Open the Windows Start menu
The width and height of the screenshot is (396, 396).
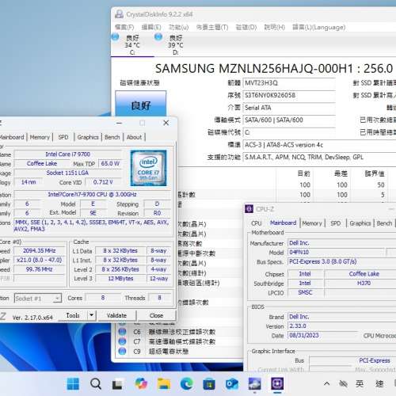73,383
